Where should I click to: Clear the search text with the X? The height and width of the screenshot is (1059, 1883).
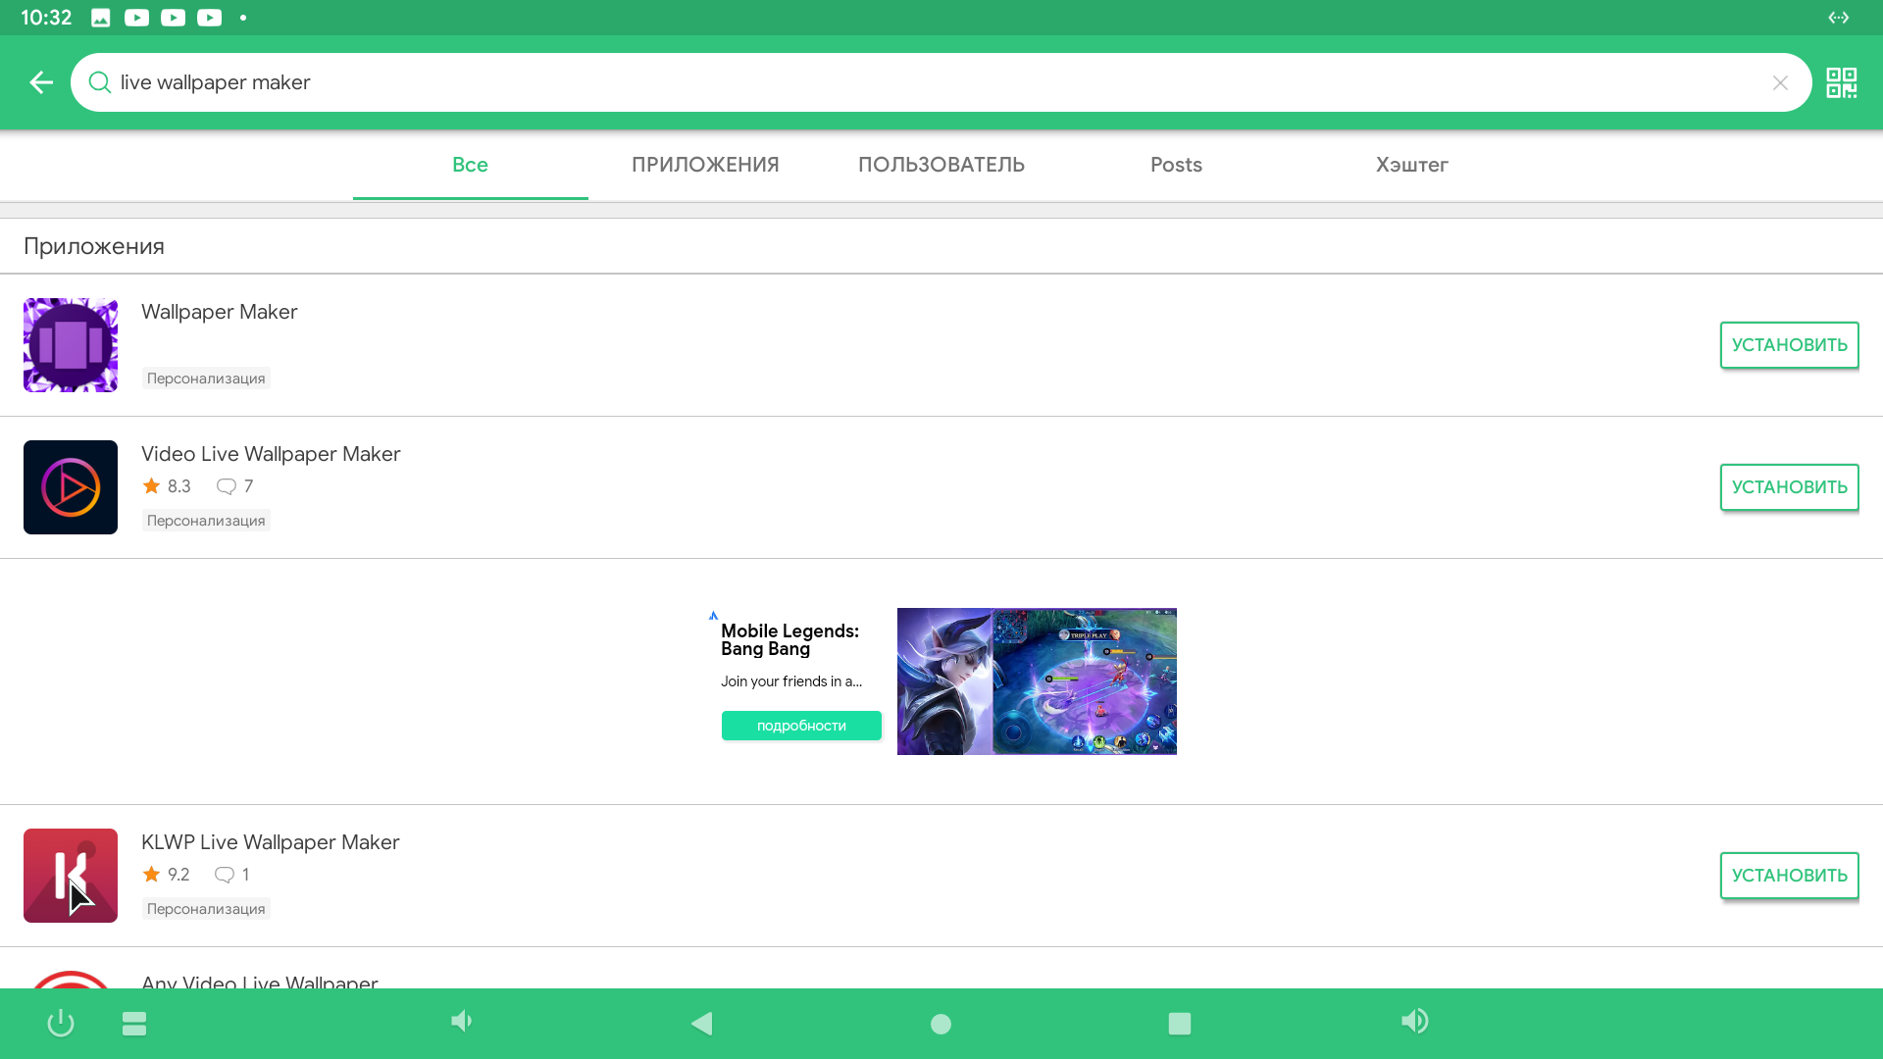[1780, 83]
